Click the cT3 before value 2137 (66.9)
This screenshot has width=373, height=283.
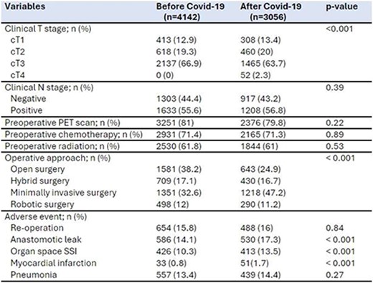pos(179,64)
